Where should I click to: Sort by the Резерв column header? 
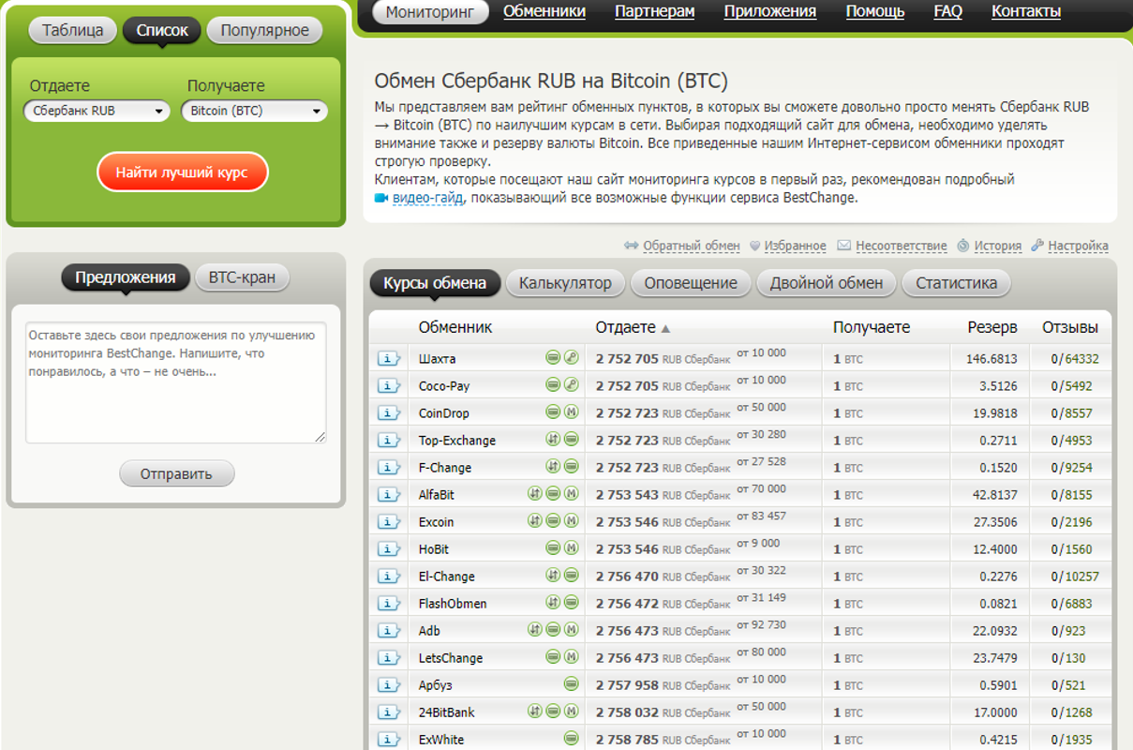pos(992,327)
